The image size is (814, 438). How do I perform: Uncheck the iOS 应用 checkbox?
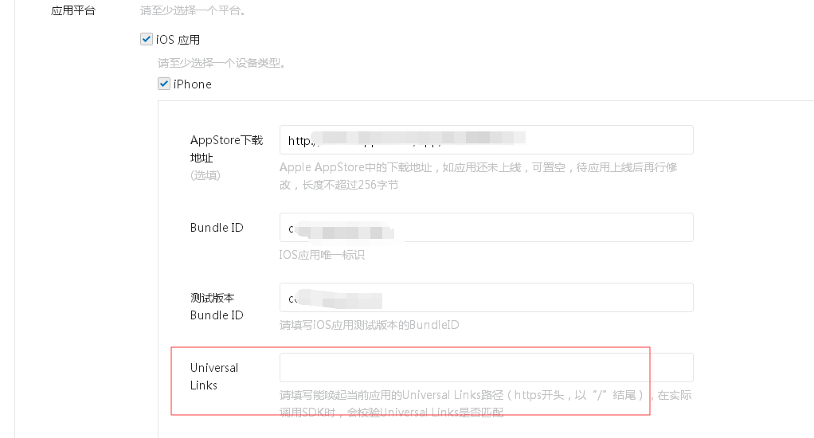(147, 40)
